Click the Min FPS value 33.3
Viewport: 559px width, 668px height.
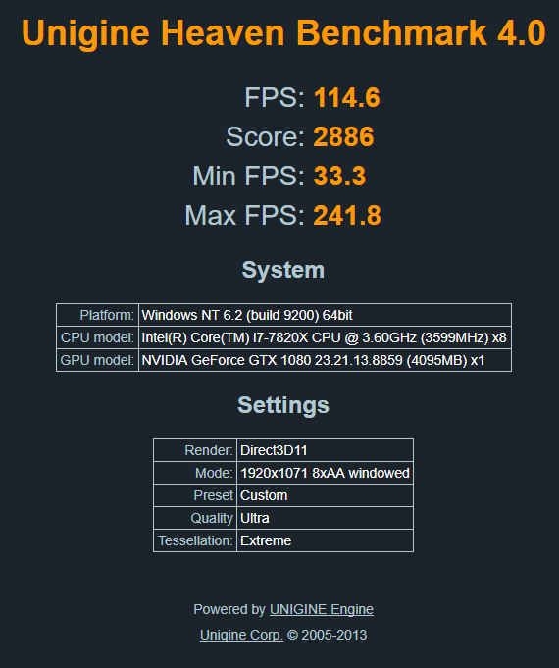click(339, 176)
